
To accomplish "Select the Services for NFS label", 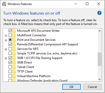I will tap(28, 49).
